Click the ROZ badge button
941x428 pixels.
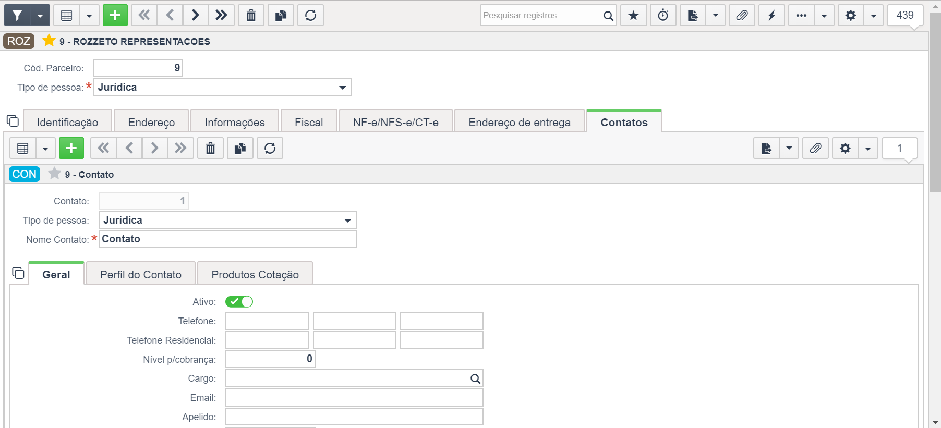pos(19,41)
